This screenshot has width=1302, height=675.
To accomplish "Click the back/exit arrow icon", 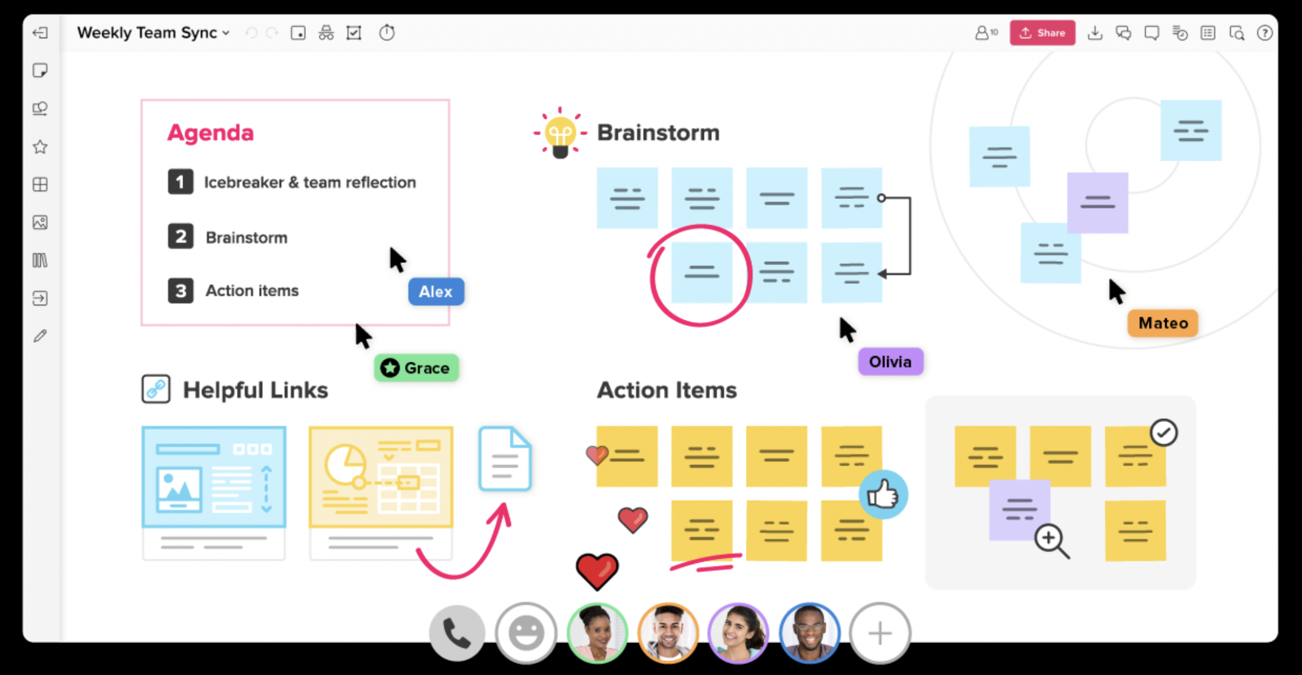I will pyautogui.click(x=41, y=32).
